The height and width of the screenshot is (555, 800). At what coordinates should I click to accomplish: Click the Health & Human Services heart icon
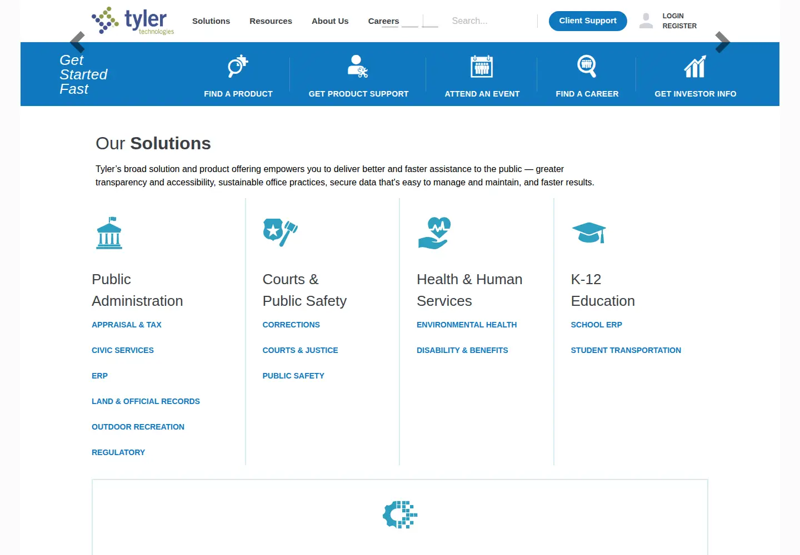point(434,233)
